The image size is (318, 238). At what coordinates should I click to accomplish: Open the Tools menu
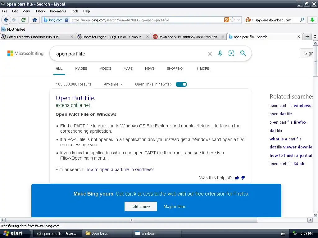coord(75,11)
